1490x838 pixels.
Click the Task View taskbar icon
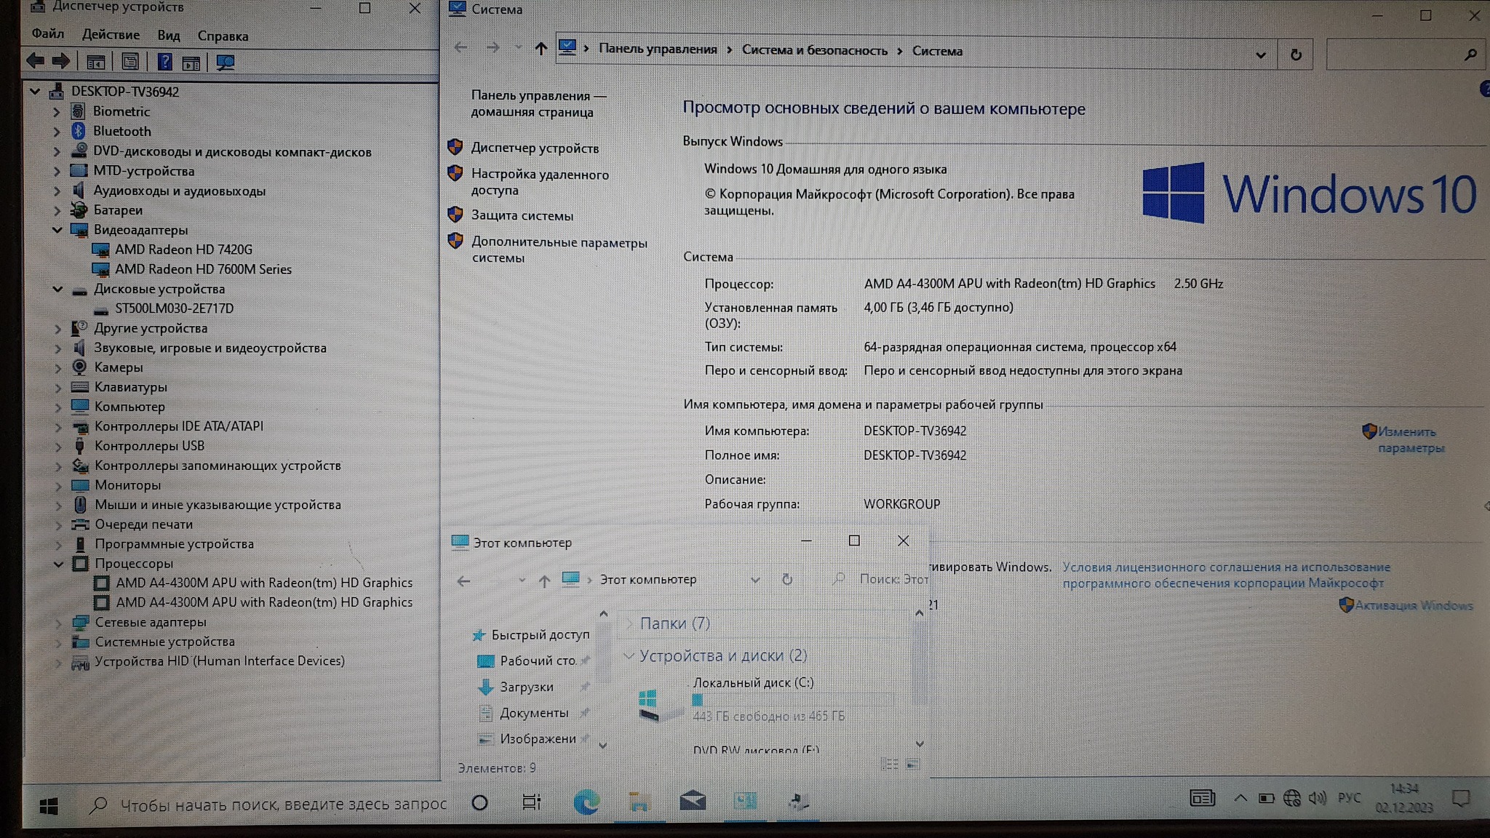[x=532, y=802]
